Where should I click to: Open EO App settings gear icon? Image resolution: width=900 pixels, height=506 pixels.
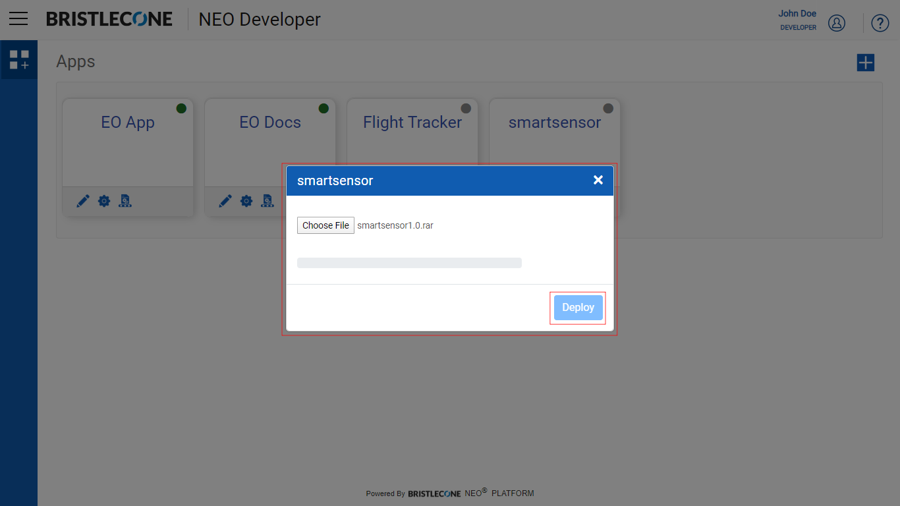click(x=104, y=201)
